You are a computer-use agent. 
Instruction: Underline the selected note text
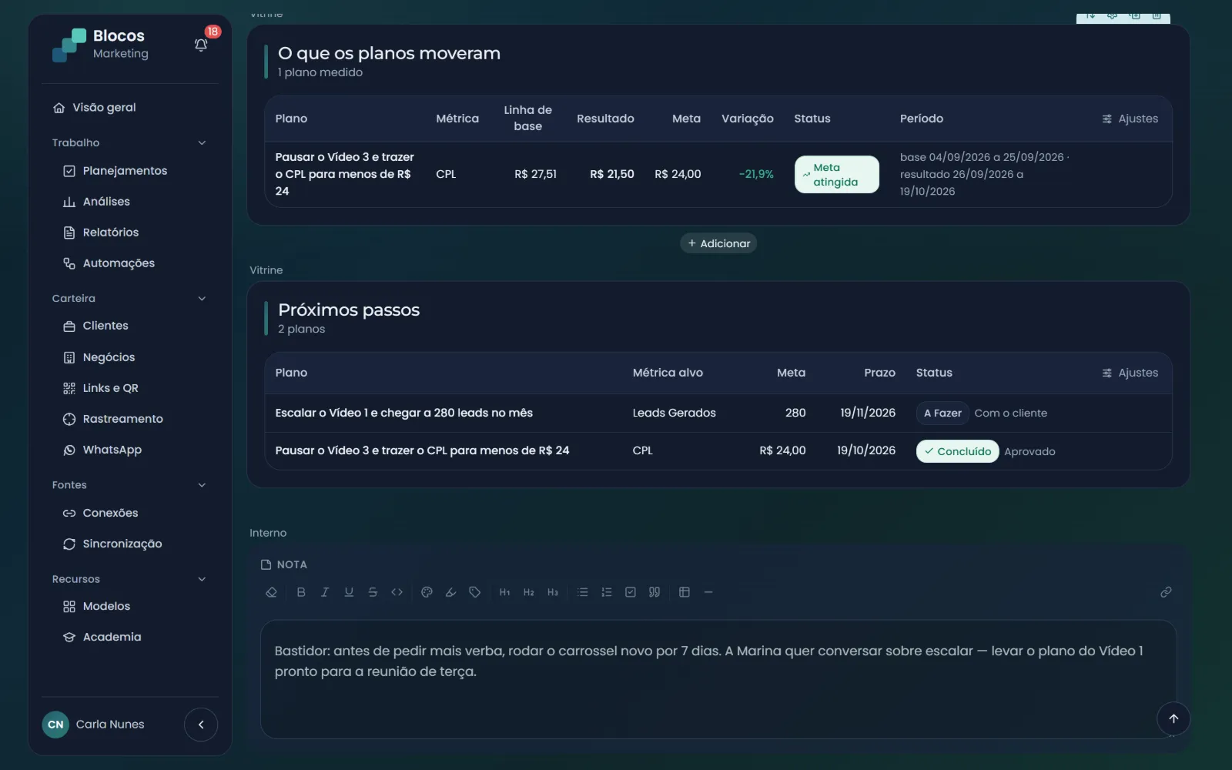pos(349,592)
